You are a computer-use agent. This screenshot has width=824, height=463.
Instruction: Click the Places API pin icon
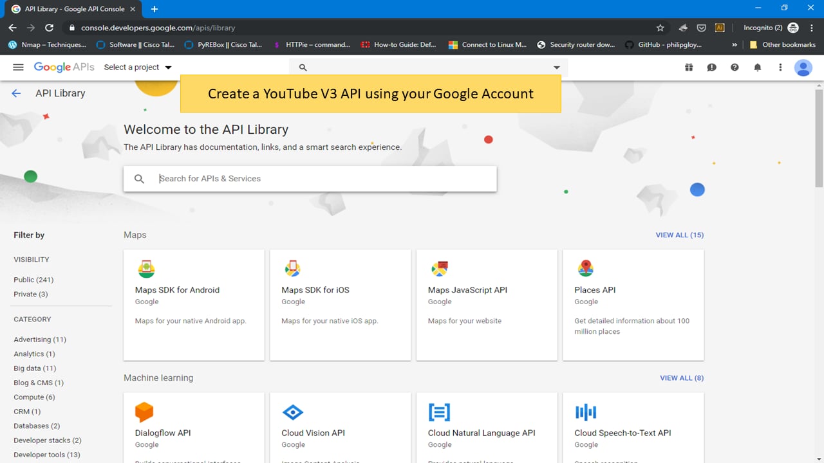[x=586, y=268]
